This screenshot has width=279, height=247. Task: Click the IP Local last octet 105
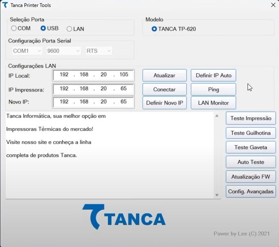click(x=124, y=74)
